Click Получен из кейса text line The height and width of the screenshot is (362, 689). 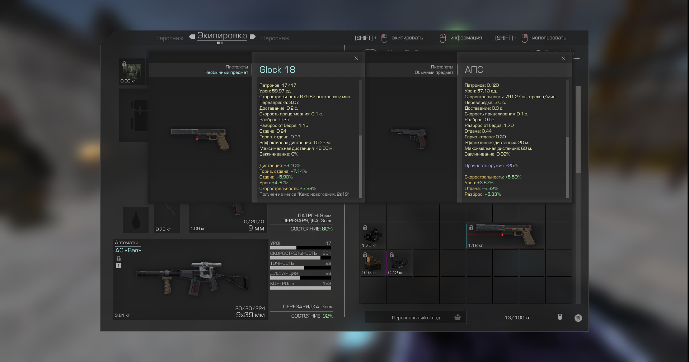[304, 194]
